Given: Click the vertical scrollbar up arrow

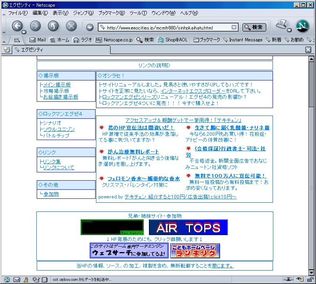Looking at the screenshot, I should (x=311, y=59).
